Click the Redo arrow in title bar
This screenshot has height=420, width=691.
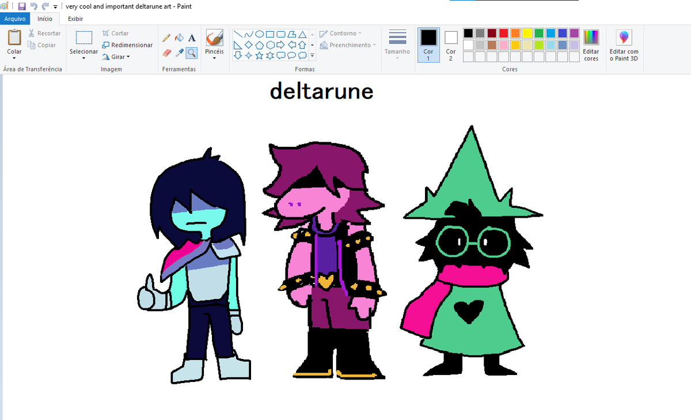click(45, 6)
